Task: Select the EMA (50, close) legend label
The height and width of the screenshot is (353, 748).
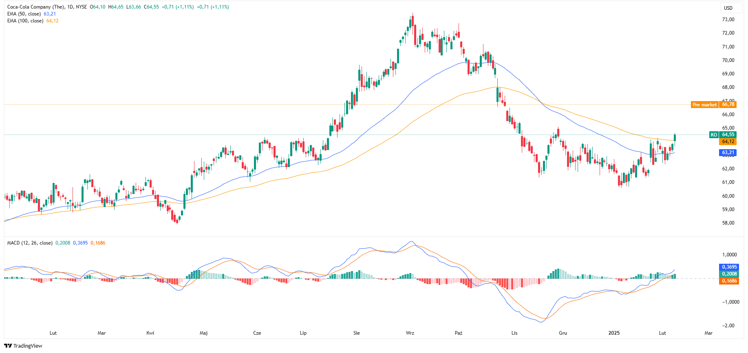Action: pyautogui.click(x=24, y=14)
